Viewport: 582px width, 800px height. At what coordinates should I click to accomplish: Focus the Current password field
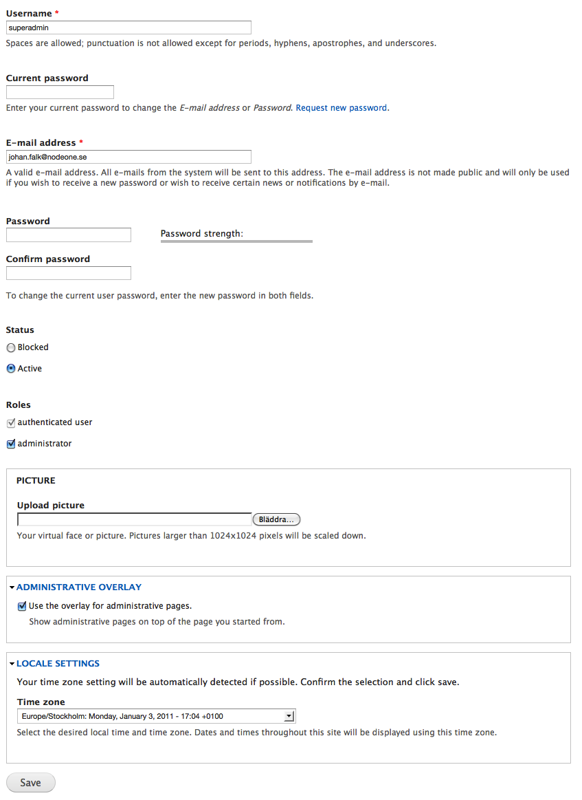click(60, 92)
